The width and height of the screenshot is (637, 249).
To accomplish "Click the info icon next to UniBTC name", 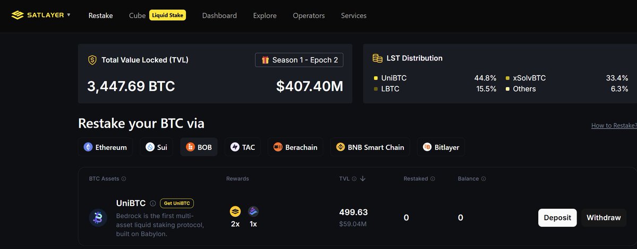I will coord(153,203).
